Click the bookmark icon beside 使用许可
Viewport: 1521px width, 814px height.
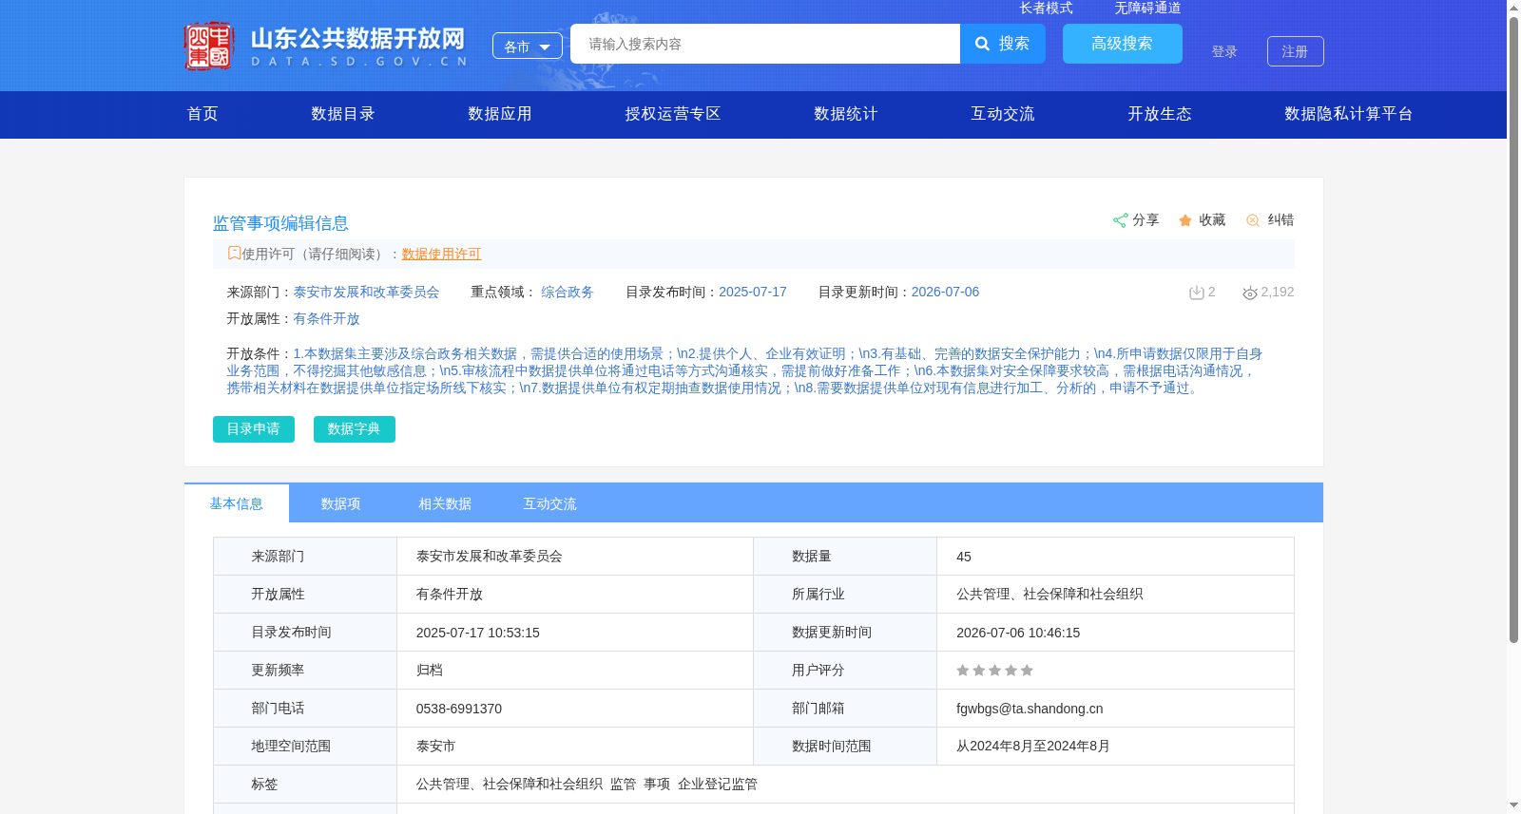[x=234, y=254]
